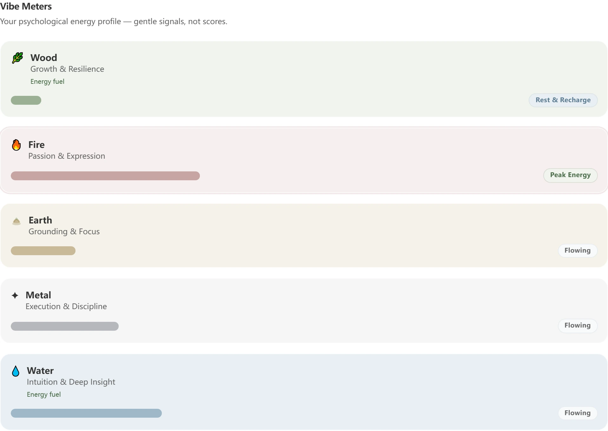The image size is (608, 431).
Task: Click the Flowing badge on Earth card
Action: (x=578, y=250)
